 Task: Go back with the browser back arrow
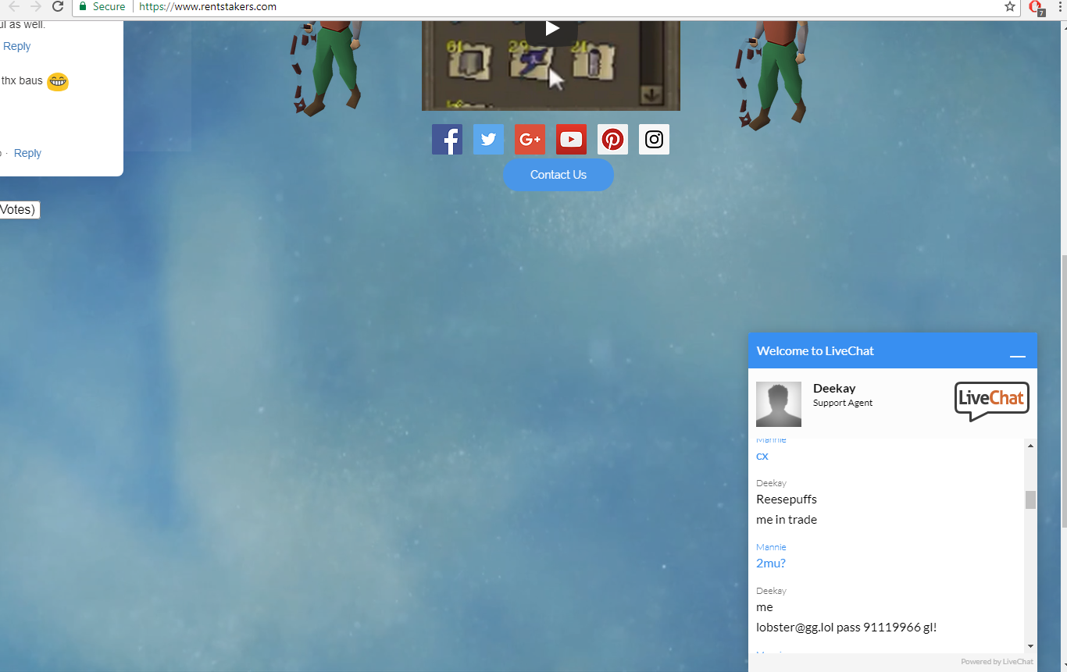pos(13,6)
